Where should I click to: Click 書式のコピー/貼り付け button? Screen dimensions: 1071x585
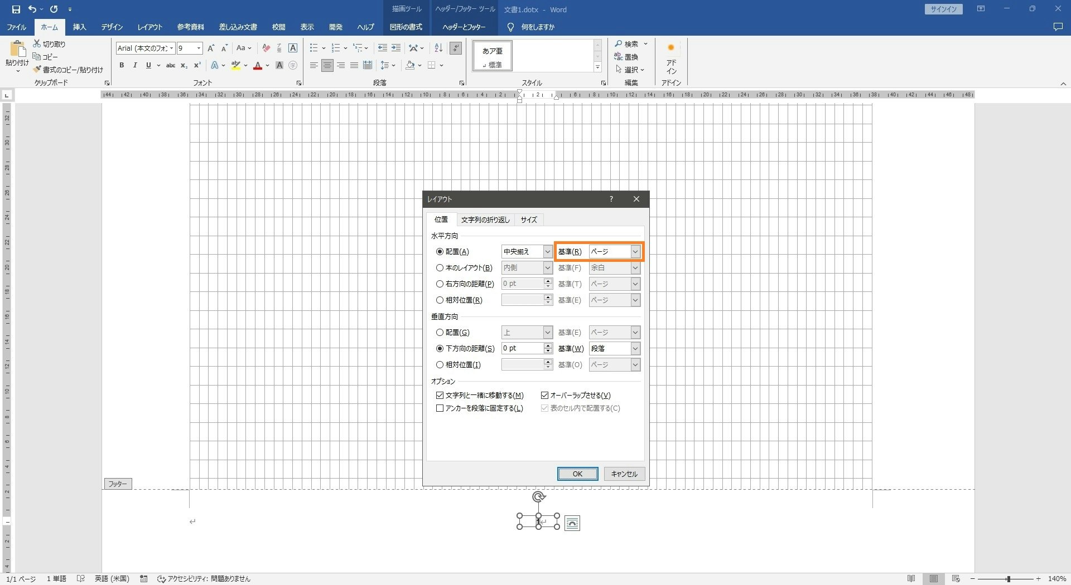coord(69,70)
